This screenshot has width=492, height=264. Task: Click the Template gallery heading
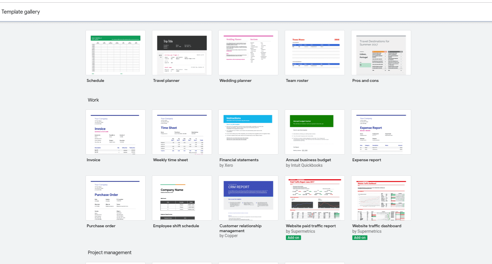tap(21, 12)
